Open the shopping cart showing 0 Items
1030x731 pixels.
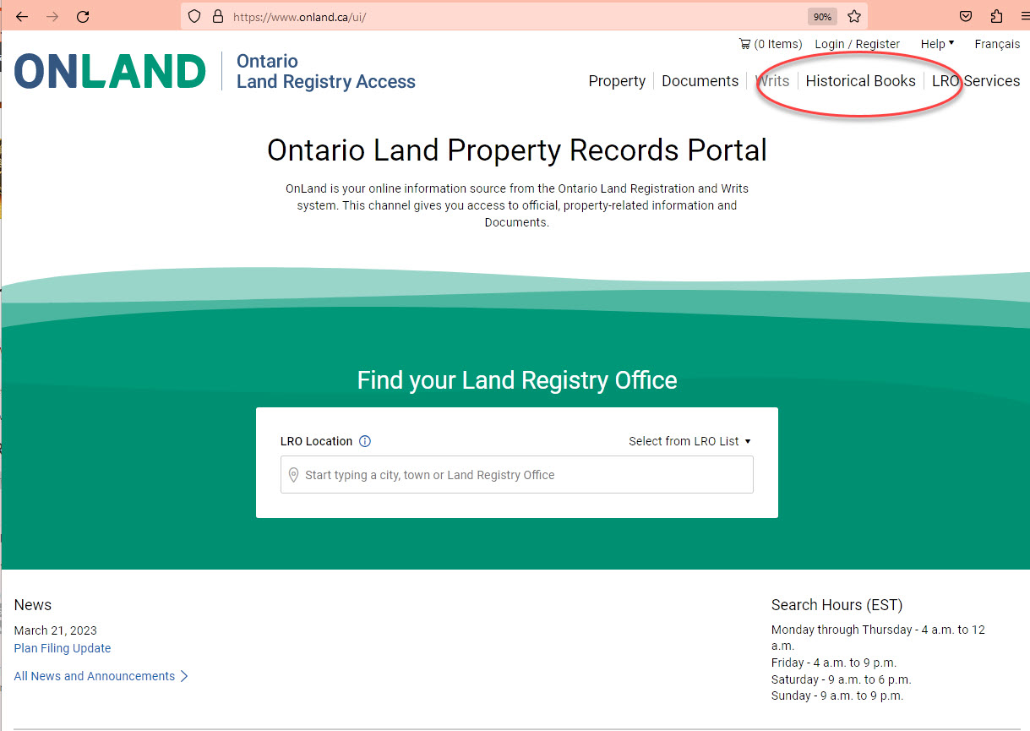[x=769, y=43]
